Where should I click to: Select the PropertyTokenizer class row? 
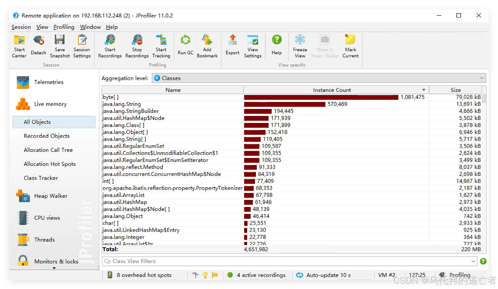click(x=292, y=188)
